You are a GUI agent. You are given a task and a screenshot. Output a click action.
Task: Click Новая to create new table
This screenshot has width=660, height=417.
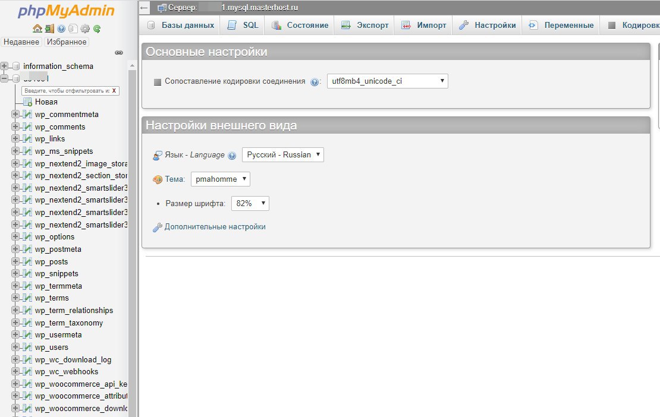tap(46, 102)
